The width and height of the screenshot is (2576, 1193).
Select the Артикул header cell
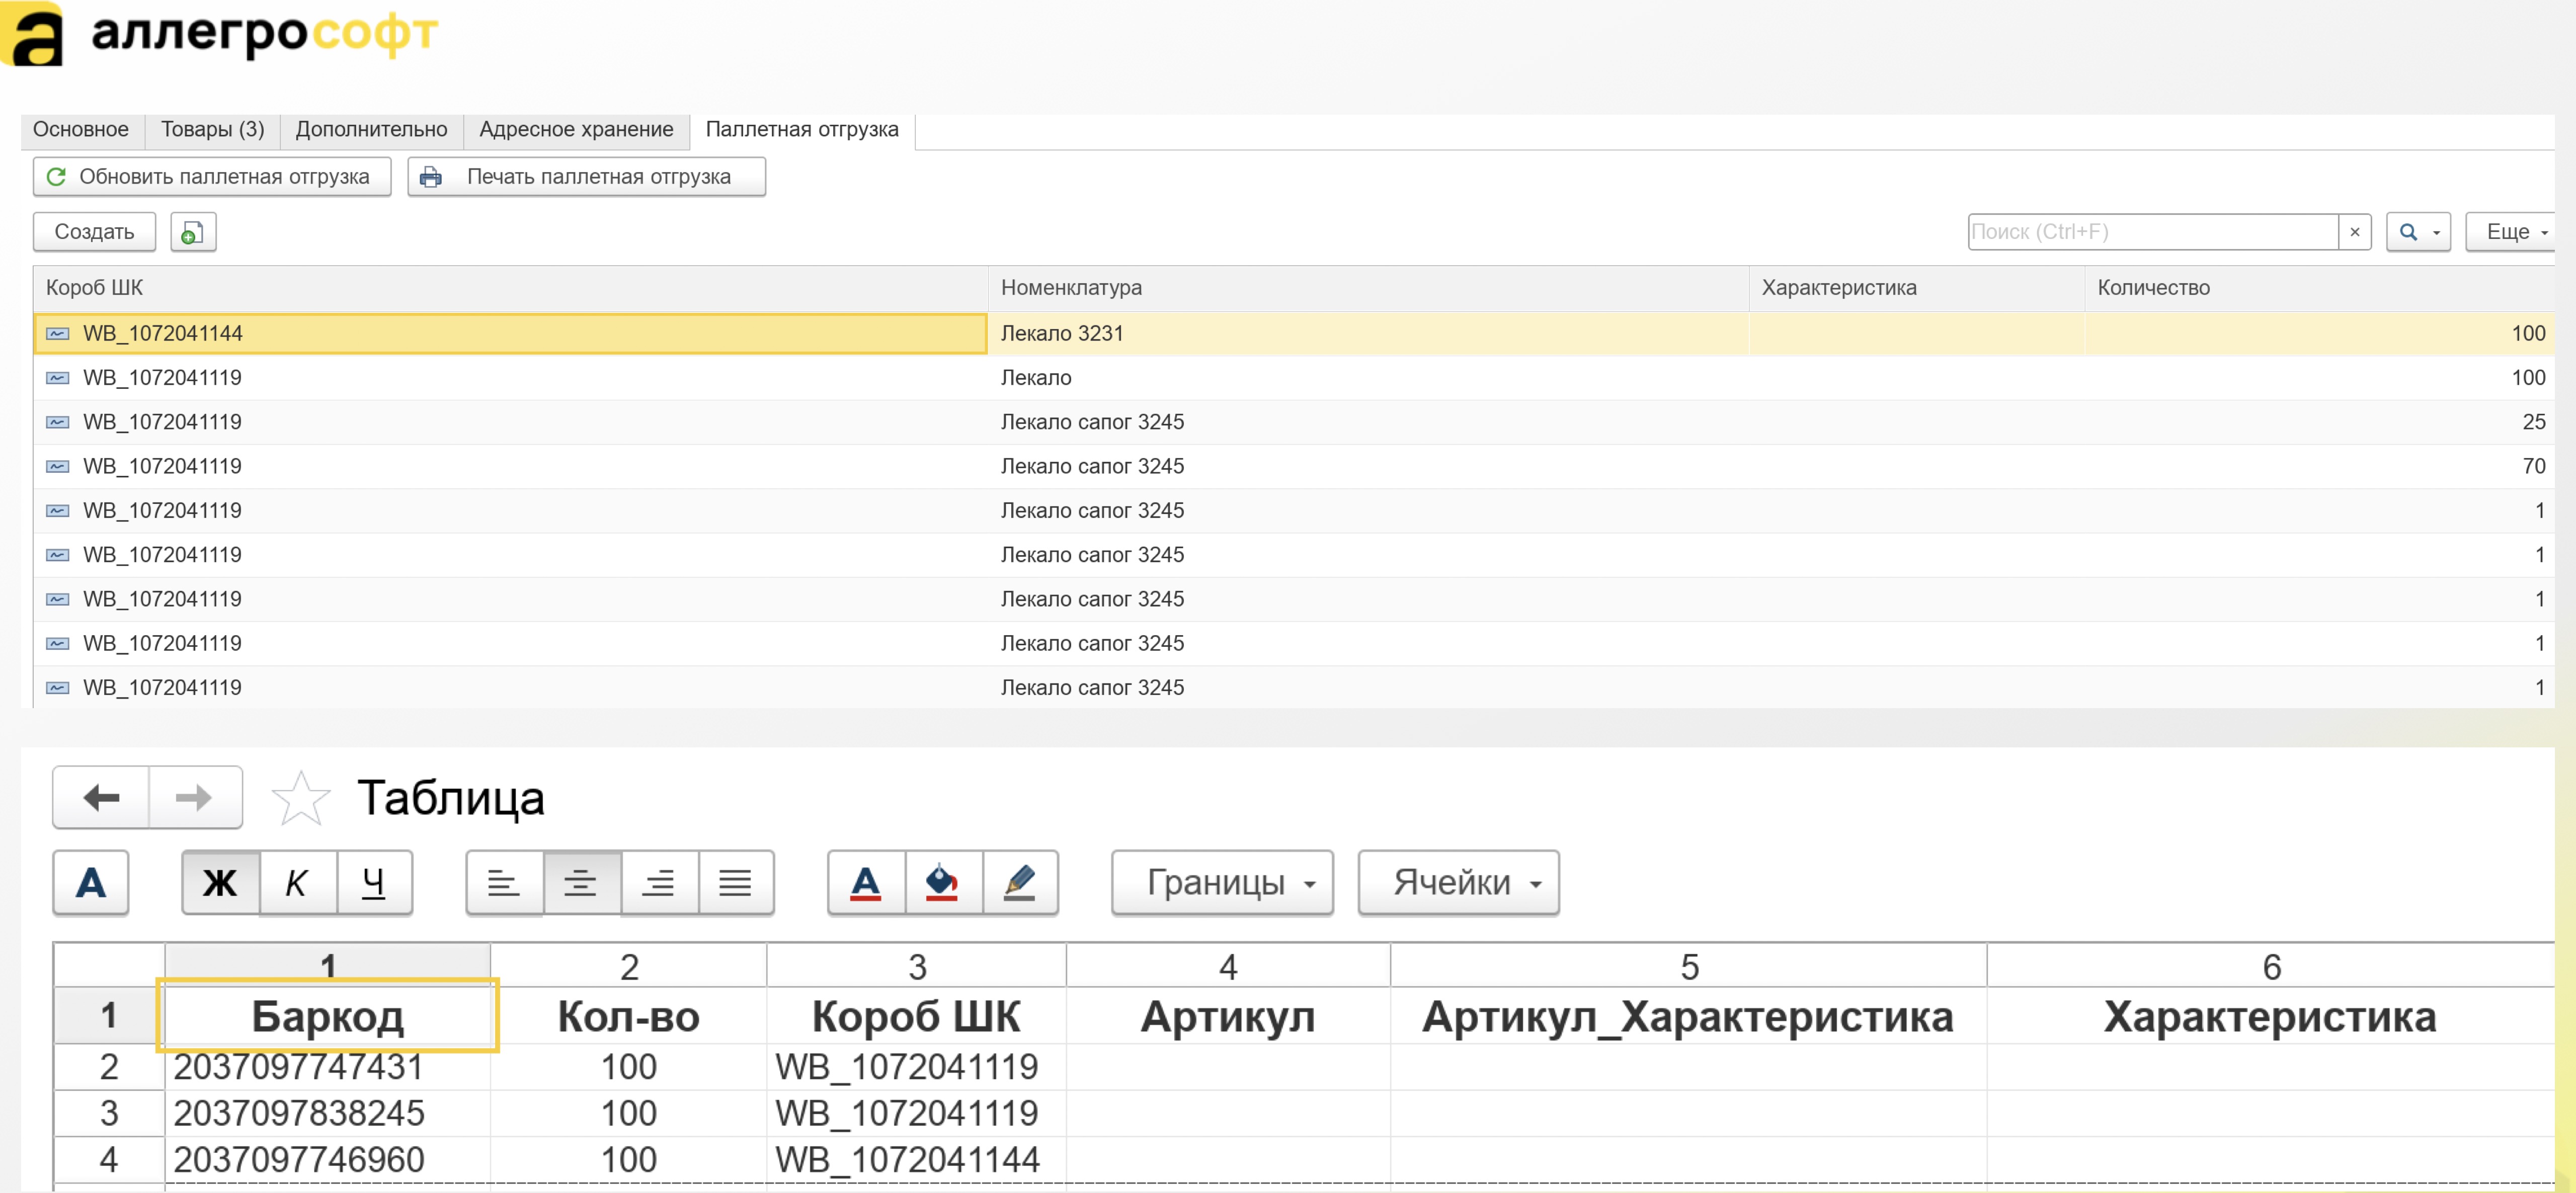tap(1228, 1016)
